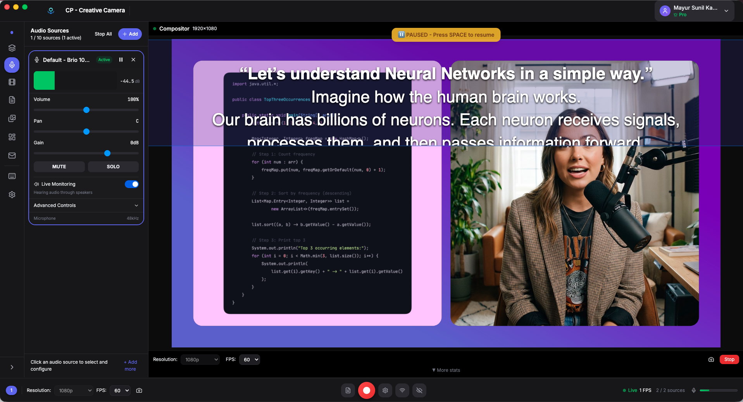Take a snapshot with compositor camera icon
Screen dimensions: 743x402
711,359
